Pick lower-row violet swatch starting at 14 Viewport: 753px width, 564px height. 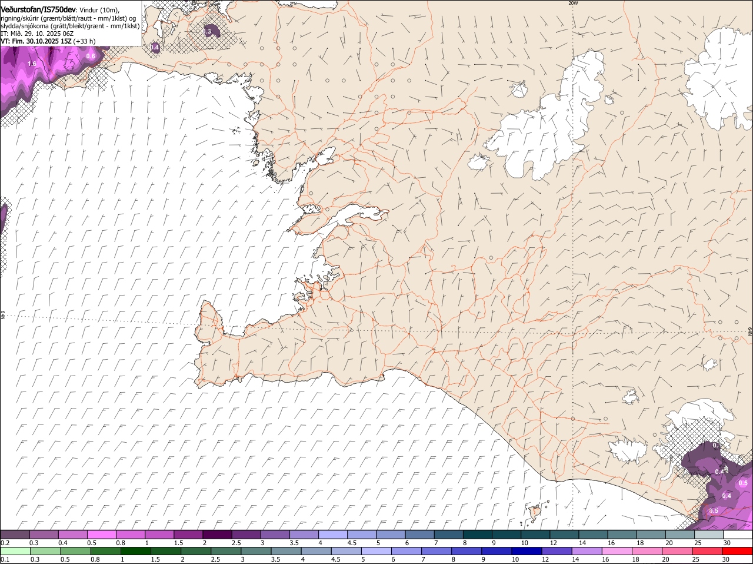pos(587,551)
